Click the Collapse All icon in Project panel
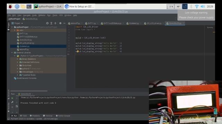This screenshot has height=124, width=222. point(55,23)
